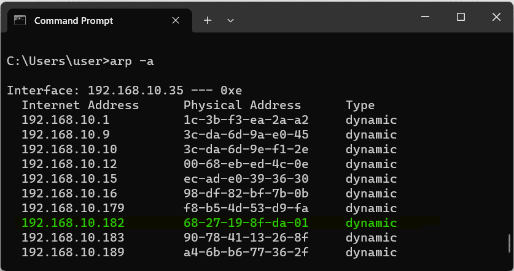
Task: Click the Type column header
Action: pos(360,105)
